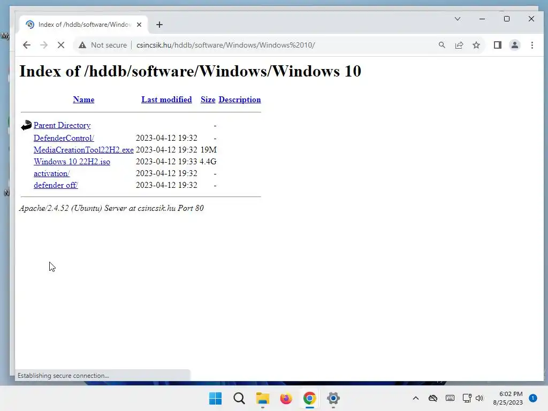Open Chrome's three-dot menu
Screen dimensions: 548x411
point(532,45)
